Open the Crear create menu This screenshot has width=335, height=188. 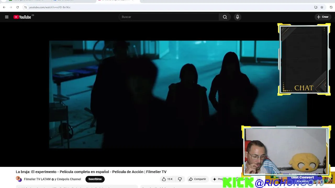pos(322,17)
